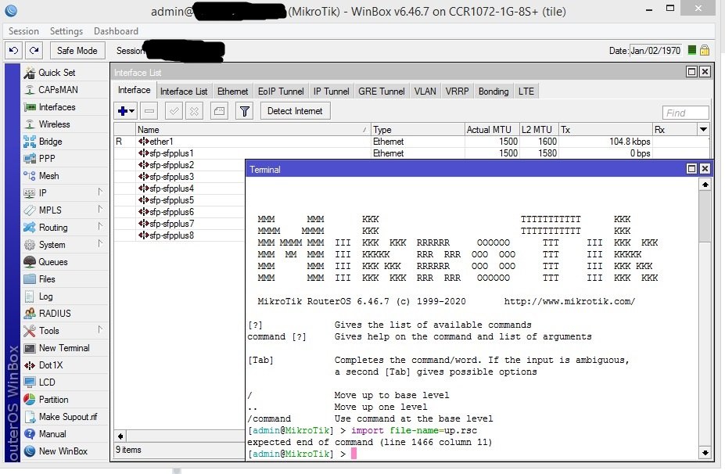This screenshot has height=474, width=725.
Task: Switch to Ethernet tab
Action: (232, 91)
